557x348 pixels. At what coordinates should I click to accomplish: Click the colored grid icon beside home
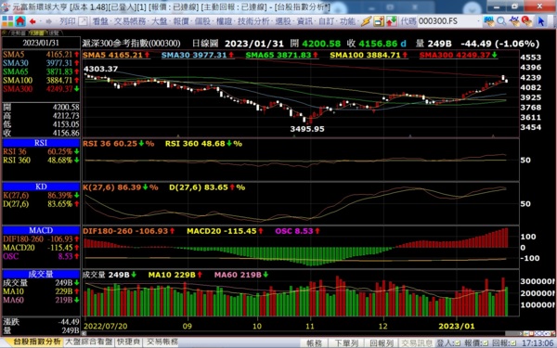coord(7,21)
